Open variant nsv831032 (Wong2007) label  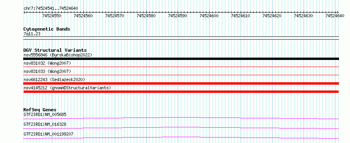(x=47, y=63)
